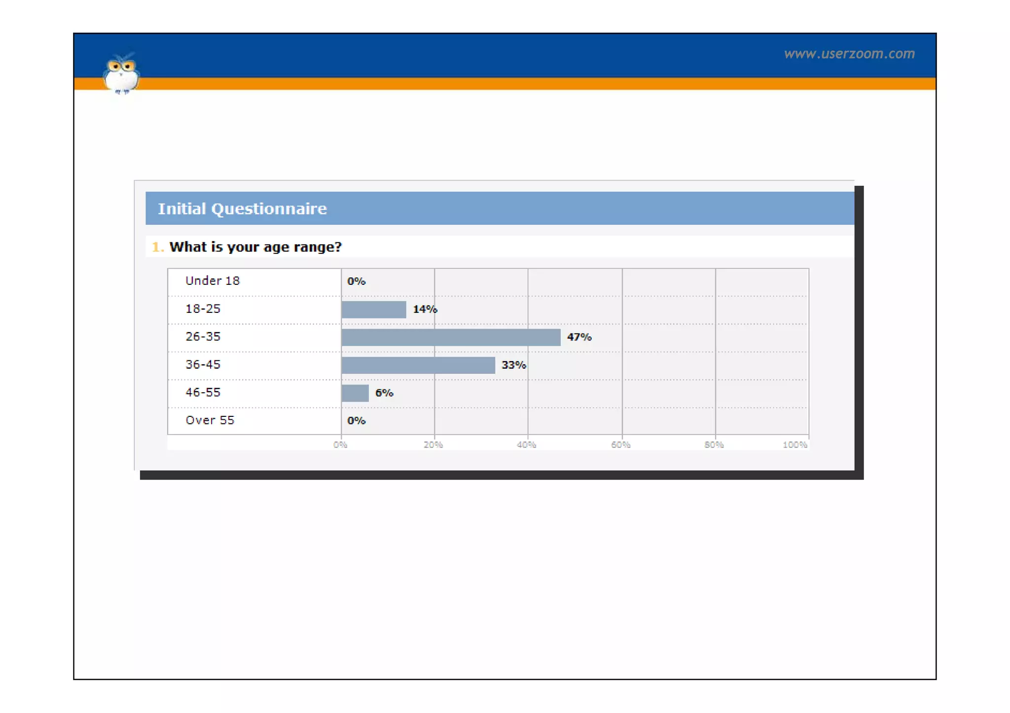The height and width of the screenshot is (713, 1010).
Task: Click the 33% value label
Action: click(x=513, y=365)
